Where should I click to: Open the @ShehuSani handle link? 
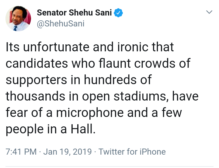coord(60,24)
